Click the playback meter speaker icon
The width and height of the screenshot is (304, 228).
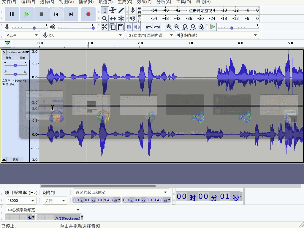(133, 18)
